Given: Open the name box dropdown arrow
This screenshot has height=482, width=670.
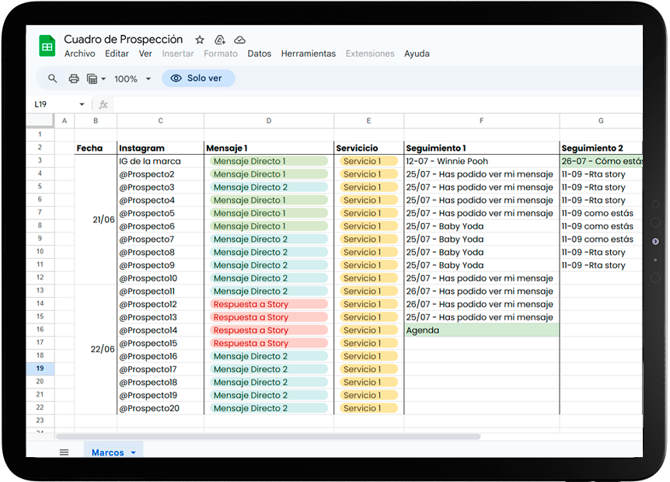Looking at the screenshot, I should tap(82, 104).
